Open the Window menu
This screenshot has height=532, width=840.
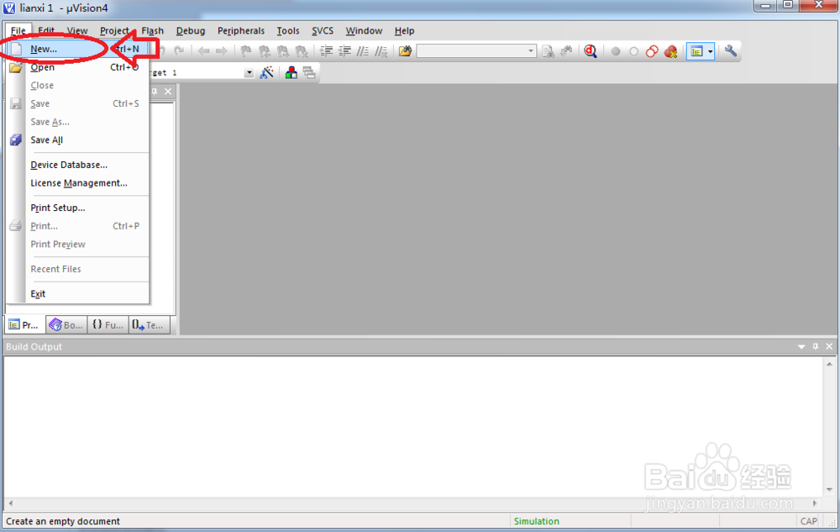[x=364, y=30]
